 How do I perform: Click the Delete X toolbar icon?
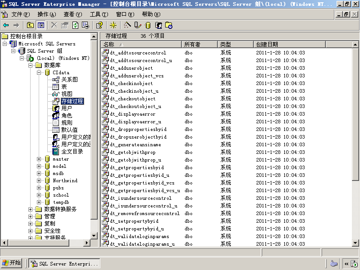point(54,25)
